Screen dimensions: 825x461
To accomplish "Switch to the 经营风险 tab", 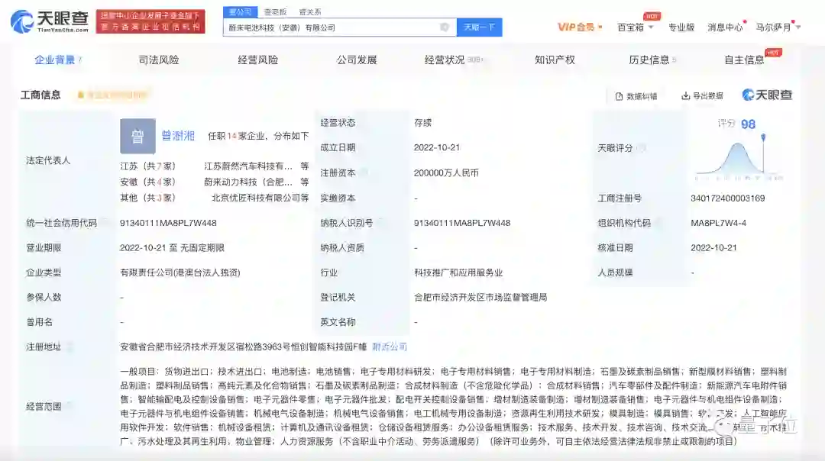I will coord(258,60).
